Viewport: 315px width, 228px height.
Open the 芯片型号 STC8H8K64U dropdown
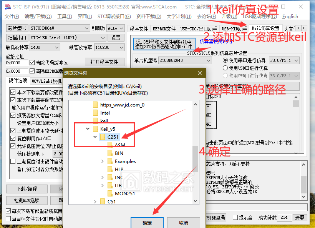coord(86,28)
